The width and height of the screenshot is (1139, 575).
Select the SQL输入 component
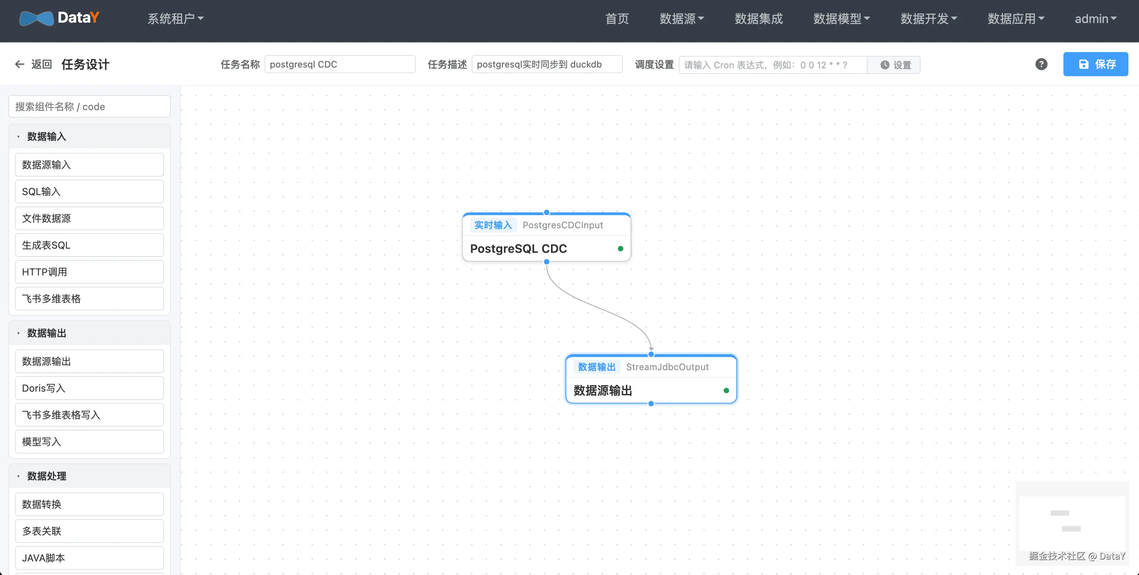[x=89, y=192]
